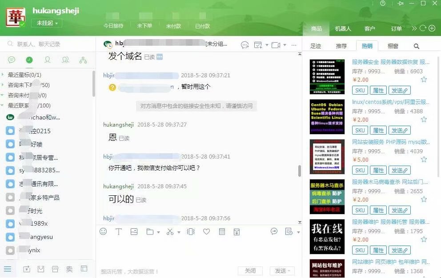441x278 pixels.
Task: Open the send file folder icon
Action: pyautogui.click(x=150, y=232)
